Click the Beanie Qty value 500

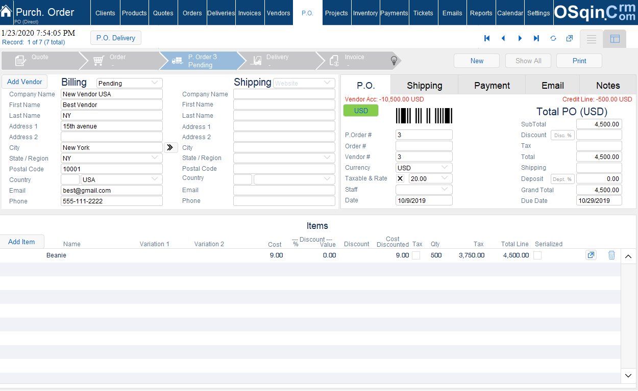(x=436, y=255)
